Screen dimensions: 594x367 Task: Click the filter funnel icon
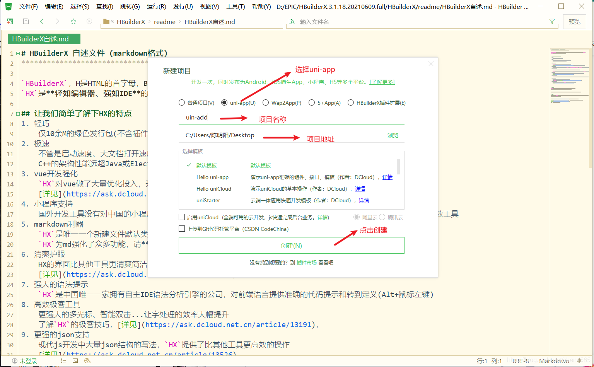pos(552,22)
